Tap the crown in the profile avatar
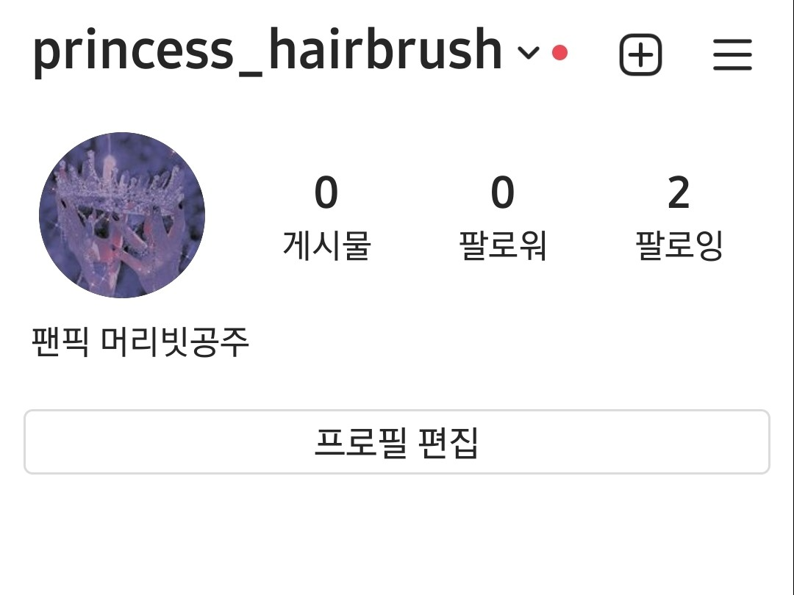 119,182
